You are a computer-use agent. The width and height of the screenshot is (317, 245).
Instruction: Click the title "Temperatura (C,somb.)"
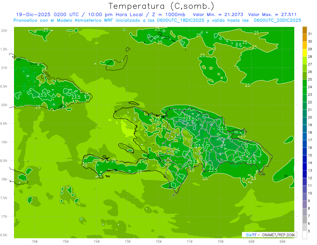[161, 6]
